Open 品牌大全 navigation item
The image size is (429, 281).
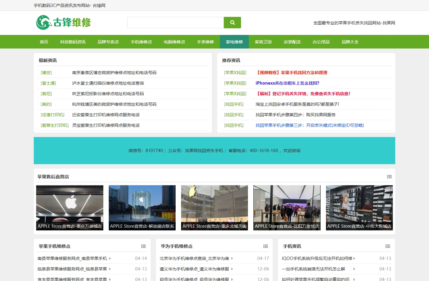pos(350,42)
